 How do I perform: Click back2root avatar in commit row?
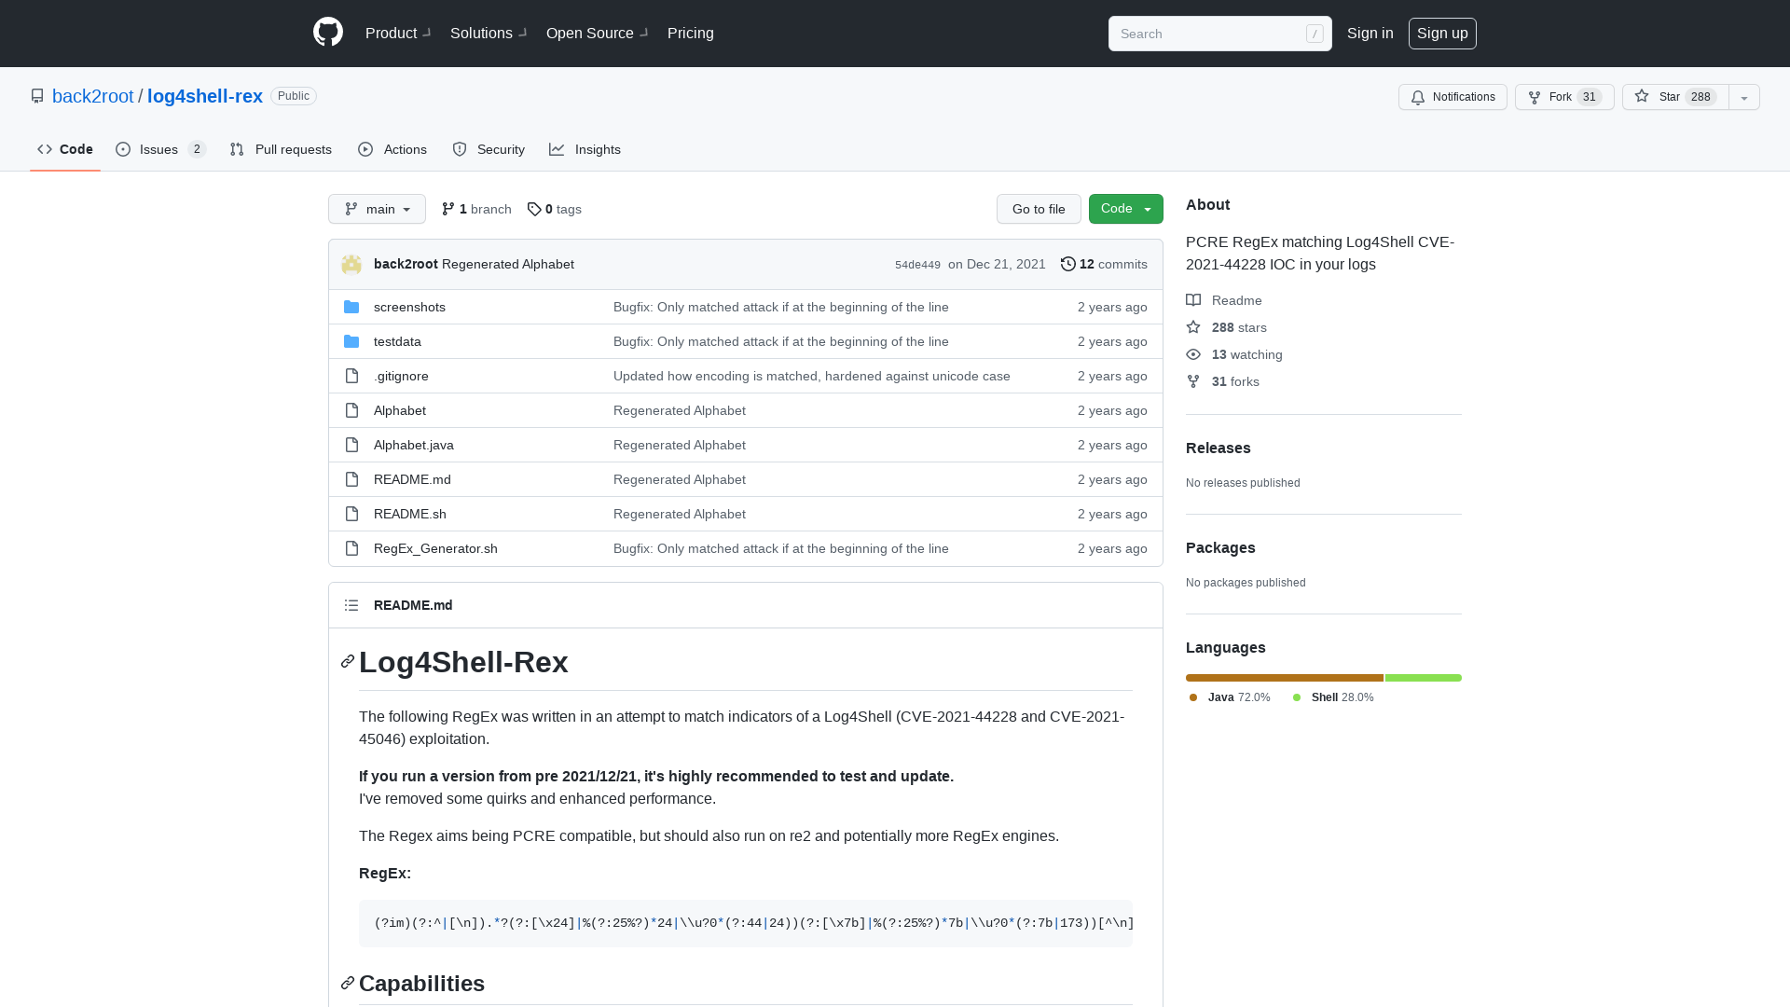(x=351, y=264)
